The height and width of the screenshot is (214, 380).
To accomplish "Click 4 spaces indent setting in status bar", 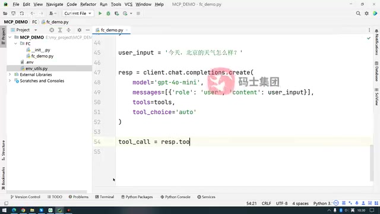I will pyautogui.click(x=300, y=203).
